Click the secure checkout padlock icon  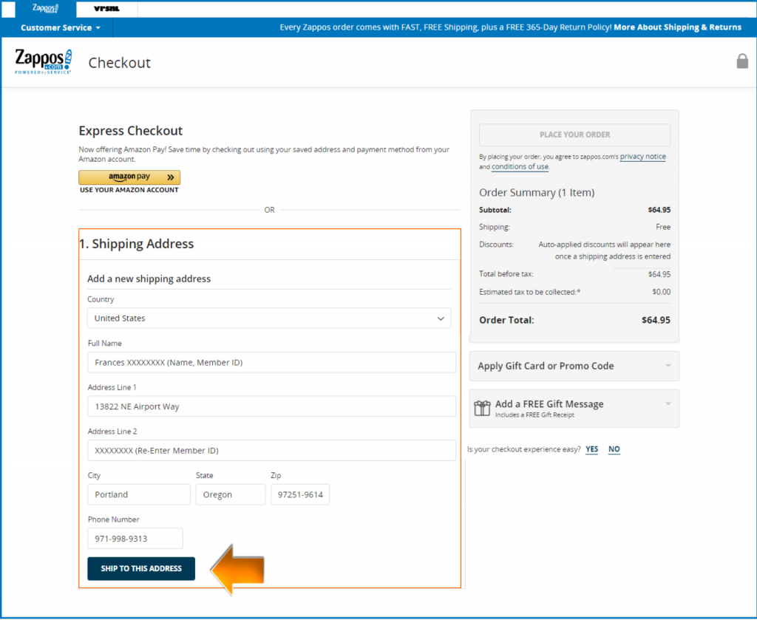click(742, 61)
